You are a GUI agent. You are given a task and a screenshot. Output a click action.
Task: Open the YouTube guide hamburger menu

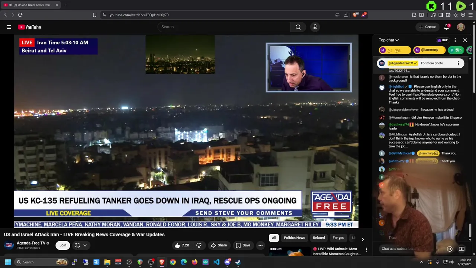(9, 27)
